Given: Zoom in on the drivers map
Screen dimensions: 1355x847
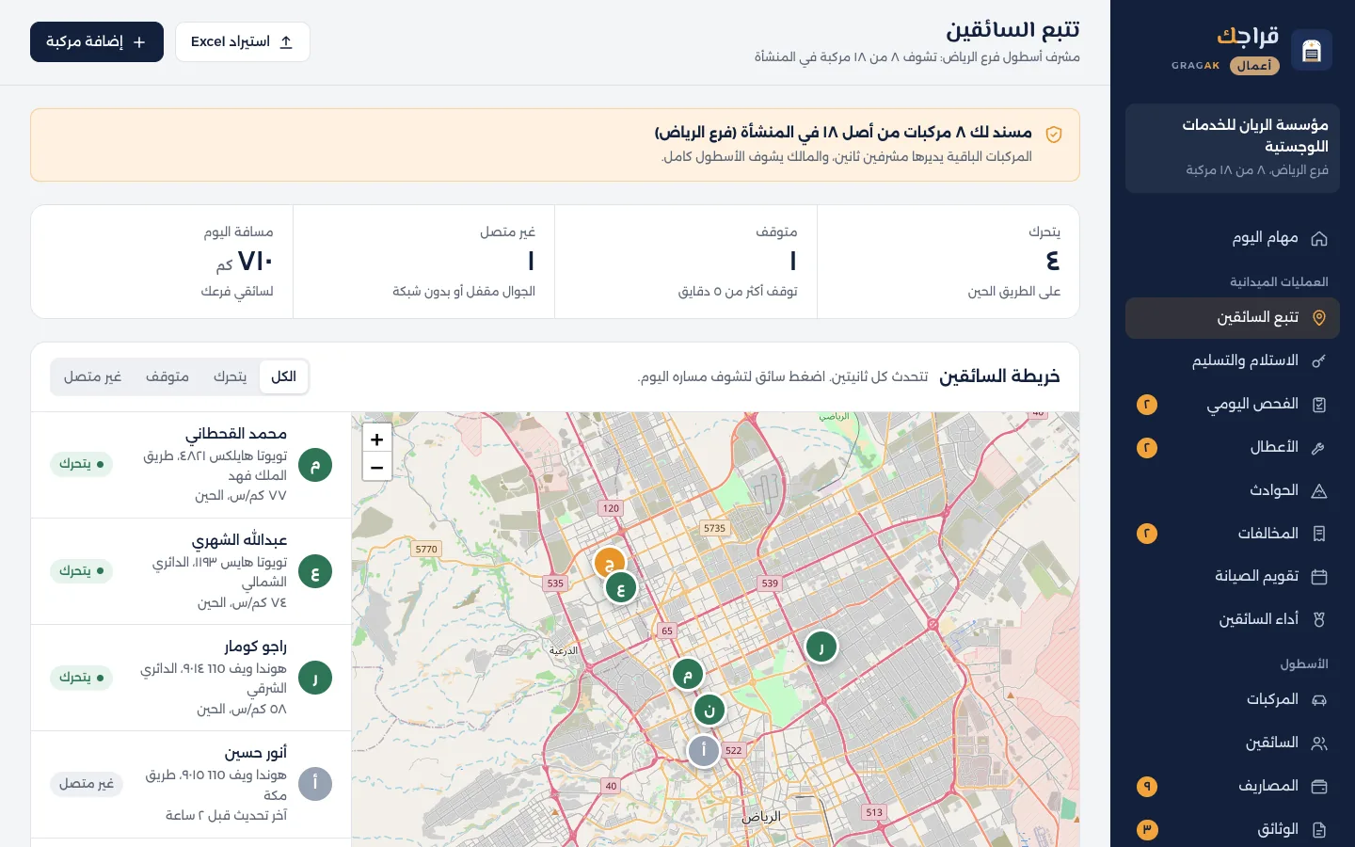Looking at the screenshot, I should pyautogui.click(x=377, y=439).
